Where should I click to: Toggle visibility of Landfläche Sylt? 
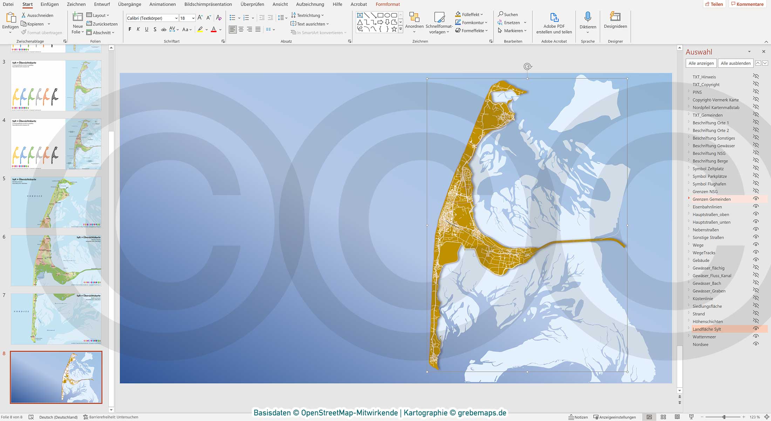[756, 329]
